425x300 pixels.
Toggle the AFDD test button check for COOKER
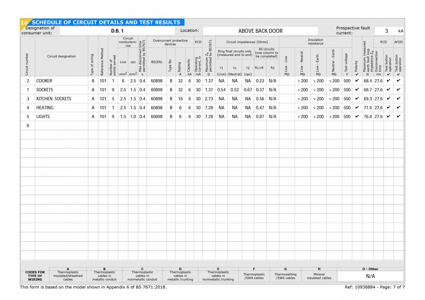coord(398,80)
